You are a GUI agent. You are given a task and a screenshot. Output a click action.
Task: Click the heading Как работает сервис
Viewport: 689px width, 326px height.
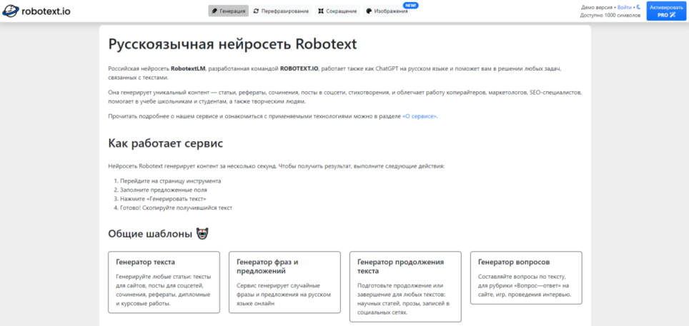tap(166, 143)
